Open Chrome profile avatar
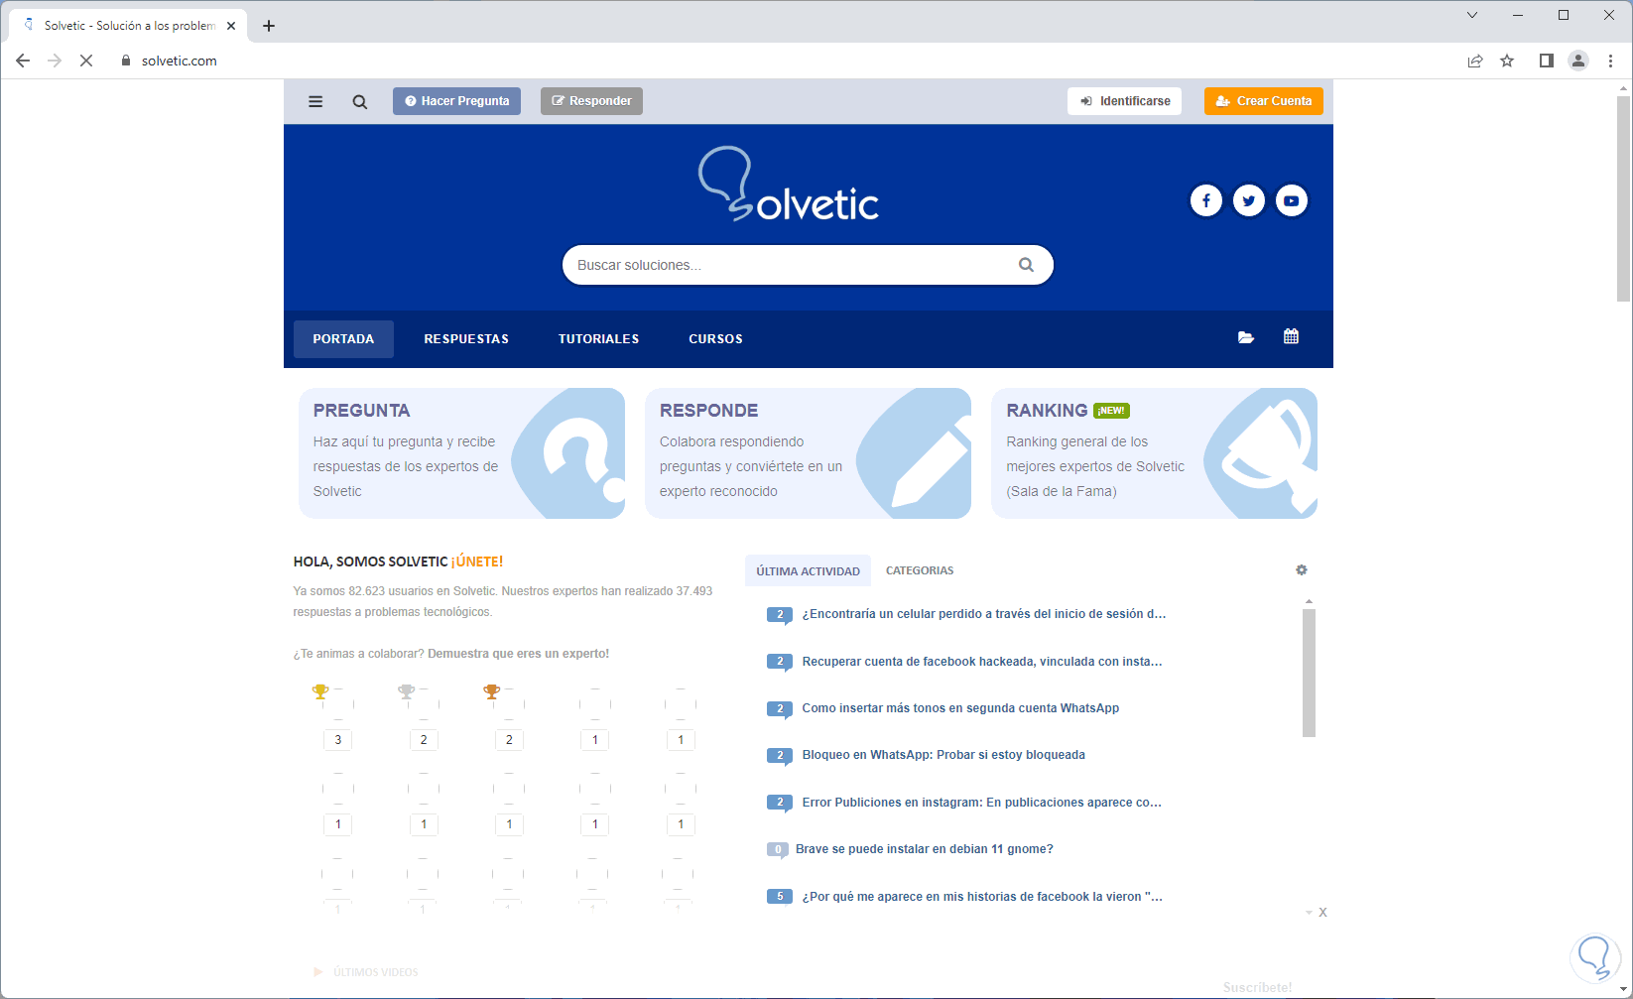 pyautogui.click(x=1578, y=61)
